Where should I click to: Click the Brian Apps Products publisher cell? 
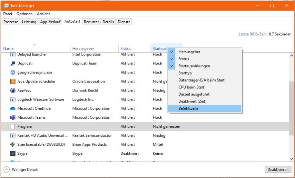click(90, 144)
